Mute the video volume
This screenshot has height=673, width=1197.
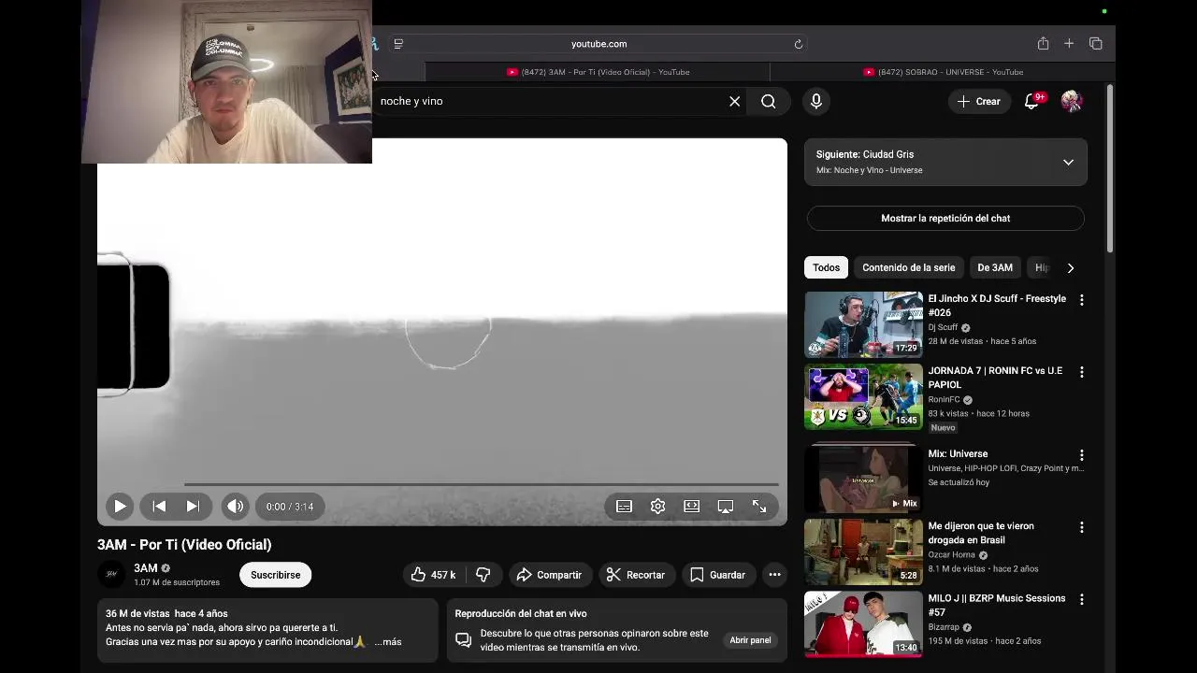pyautogui.click(x=235, y=506)
